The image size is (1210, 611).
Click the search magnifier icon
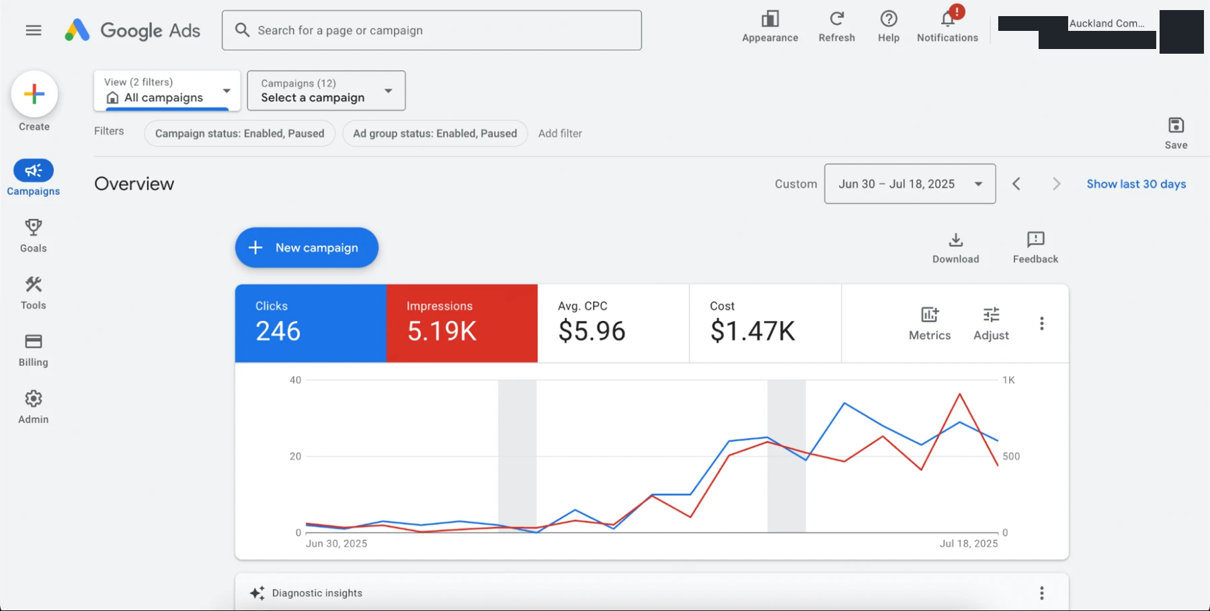(242, 30)
